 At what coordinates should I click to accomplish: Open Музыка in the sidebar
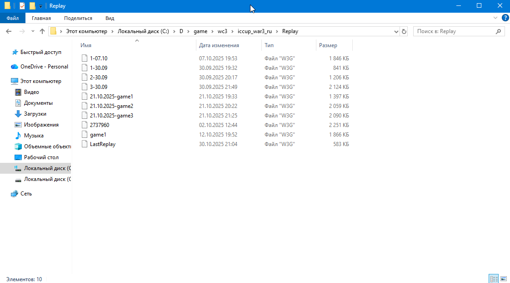[x=34, y=136]
